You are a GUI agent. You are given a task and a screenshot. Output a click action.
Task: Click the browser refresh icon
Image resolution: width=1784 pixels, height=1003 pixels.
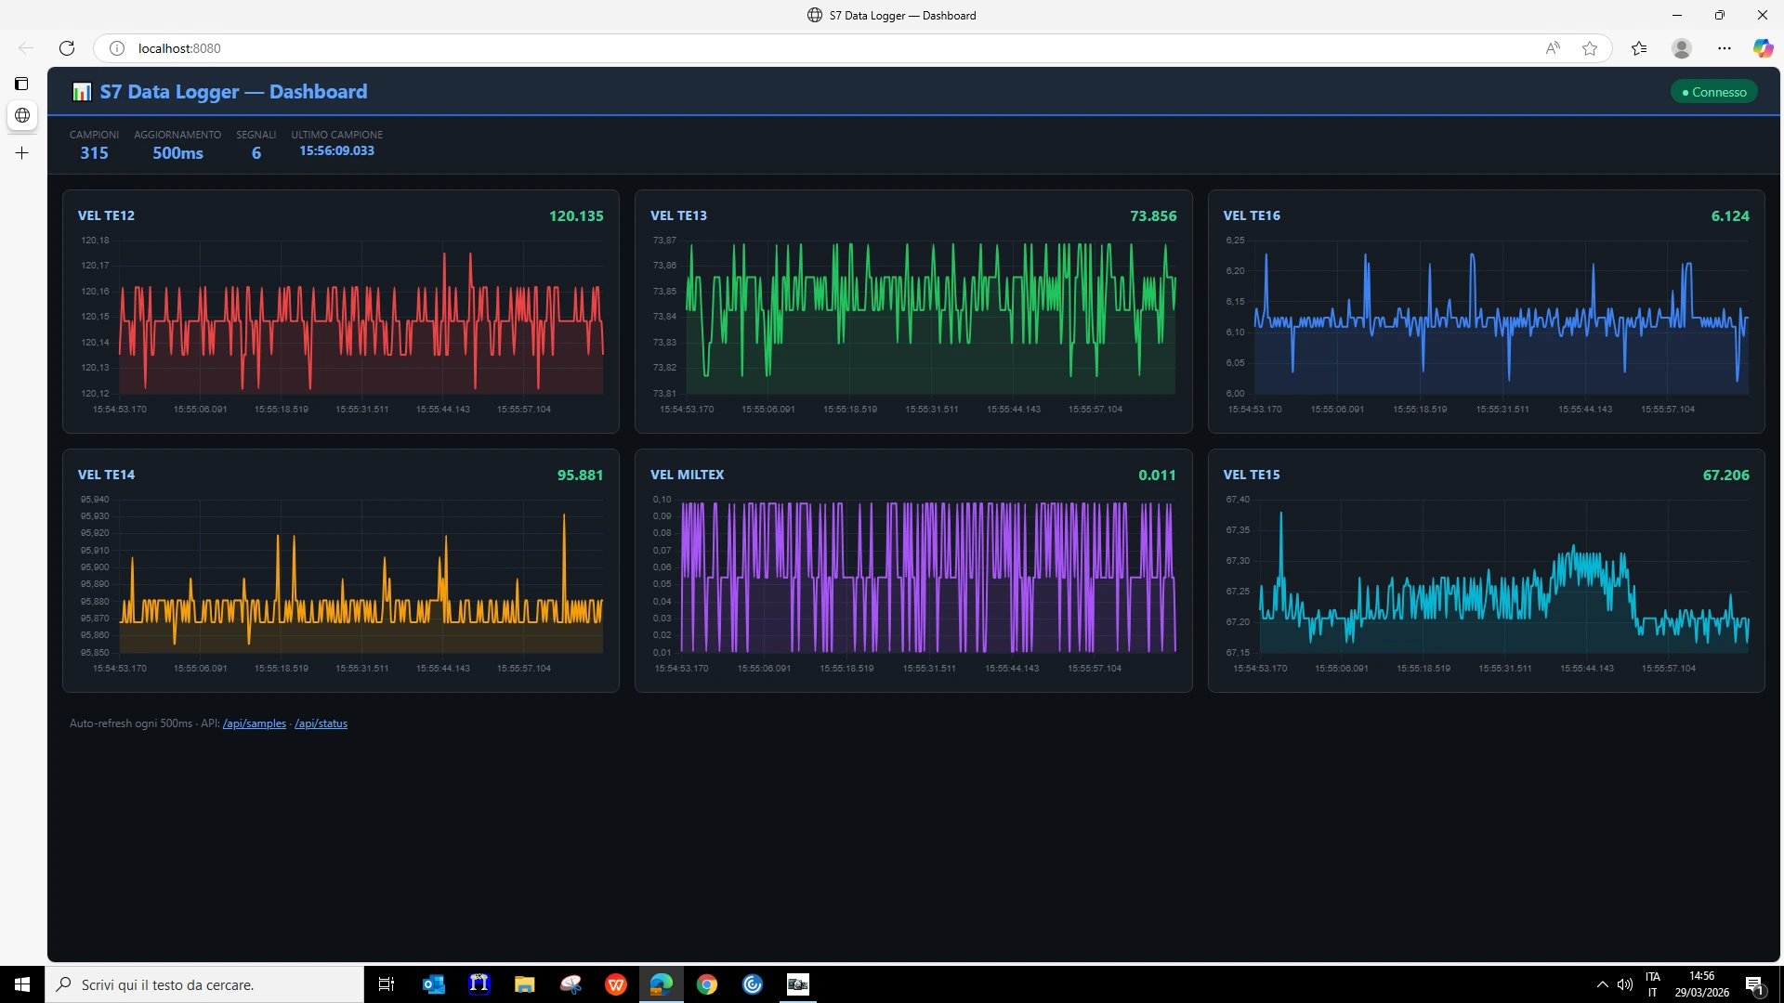coord(67,48)
